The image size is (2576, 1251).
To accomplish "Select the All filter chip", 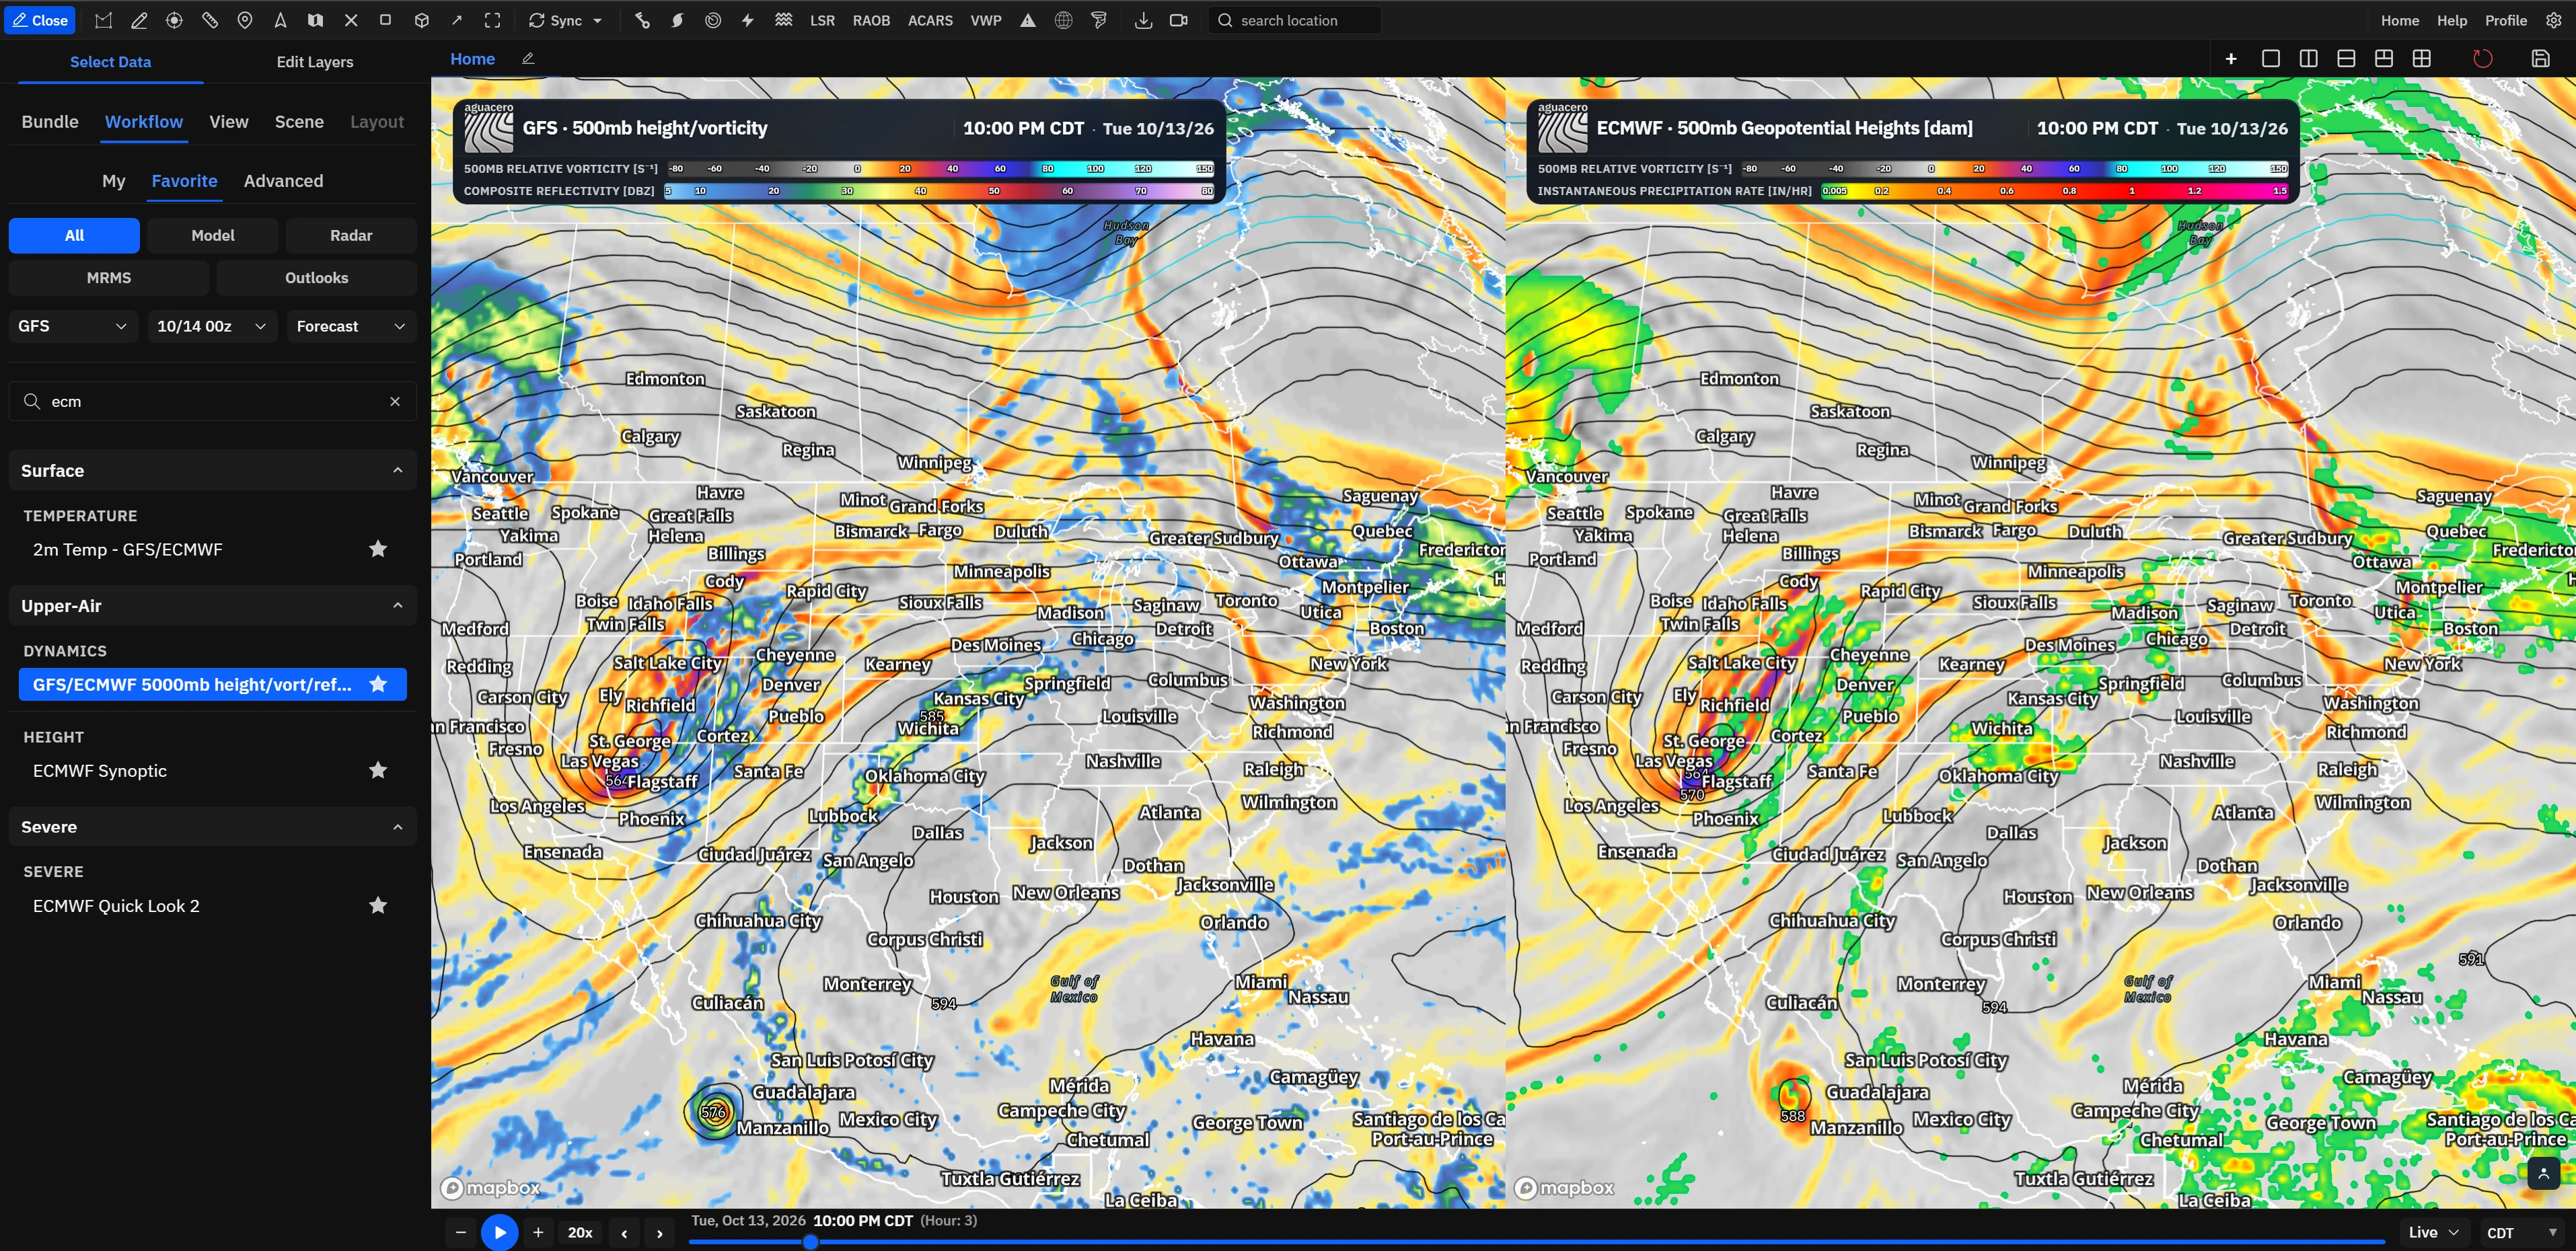I will (x=74, y=235).
